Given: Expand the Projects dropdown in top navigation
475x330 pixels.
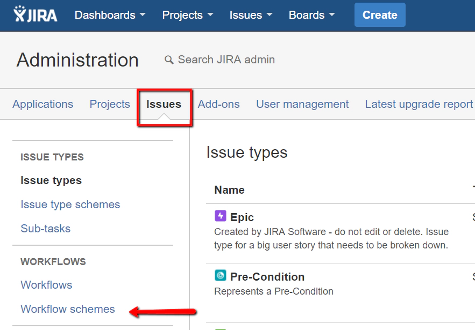Looking at the screenshot, I should (x=183, y=14).
